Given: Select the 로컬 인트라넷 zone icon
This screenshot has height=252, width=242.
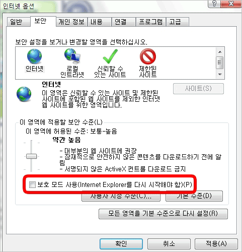Looking at the screenshot, I should 72,56.
